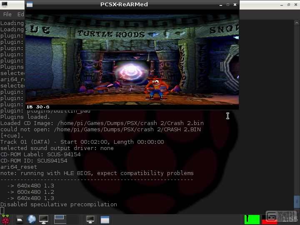The height and width of the screenshot is (225, 300).
Task: Click the terminal scrollbar up arrow
Action: click(x=297, y=23)
